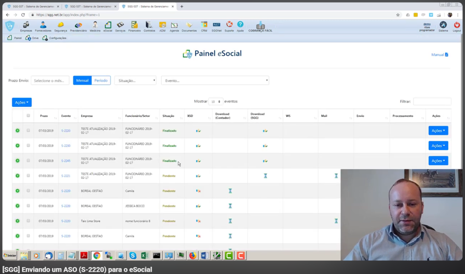The width and height of the screenshot is (465, 274).
Task: Tick the select-all checkbox in table header
Action: [x=28, y=115]
